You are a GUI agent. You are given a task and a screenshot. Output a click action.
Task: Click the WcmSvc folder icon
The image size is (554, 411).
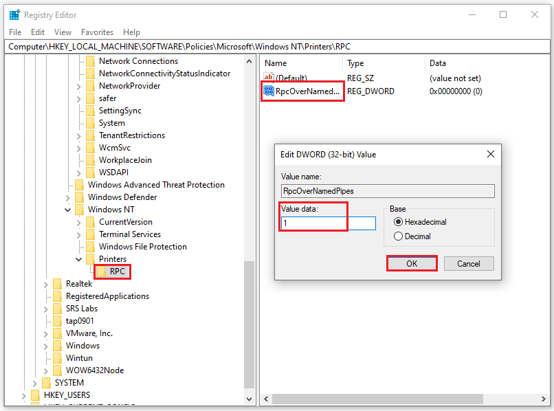(90, 148)
